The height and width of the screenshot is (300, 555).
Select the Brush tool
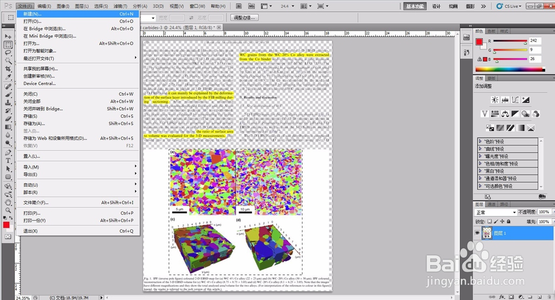pyautogui.click(x=8, y=94)
